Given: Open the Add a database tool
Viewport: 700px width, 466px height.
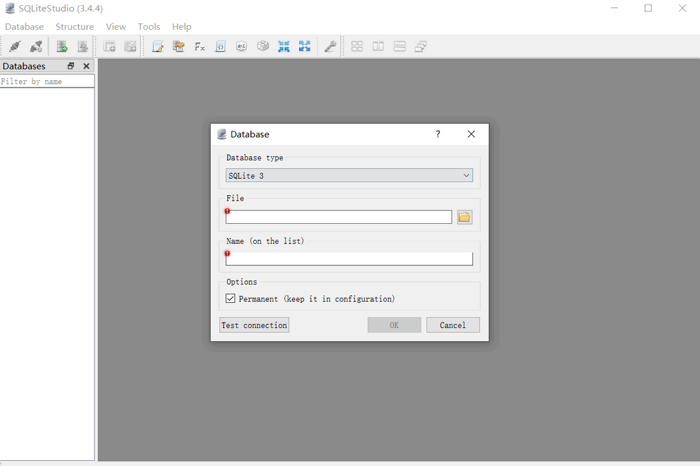Looking at the screenshot, I should (62, 46).
